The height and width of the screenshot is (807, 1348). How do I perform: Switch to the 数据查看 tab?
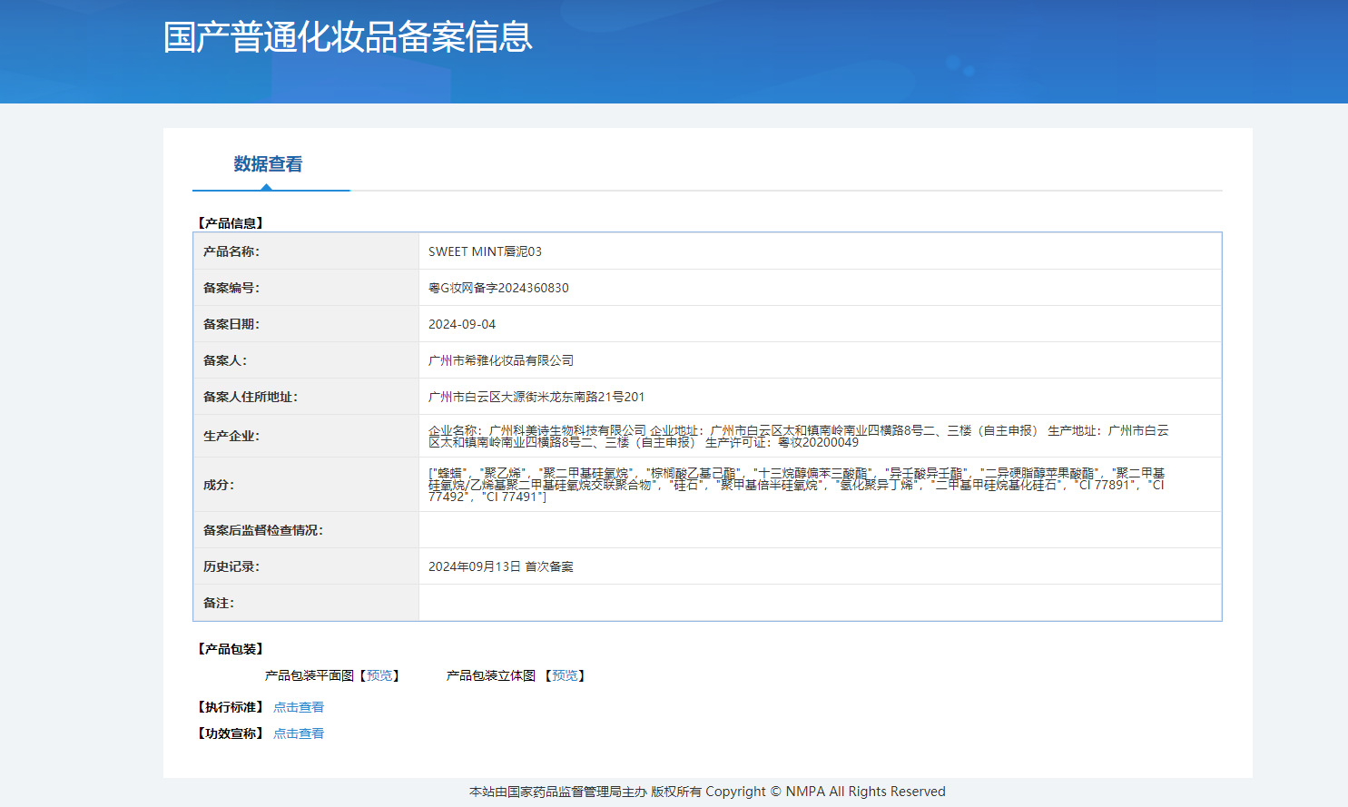point(268,164)
